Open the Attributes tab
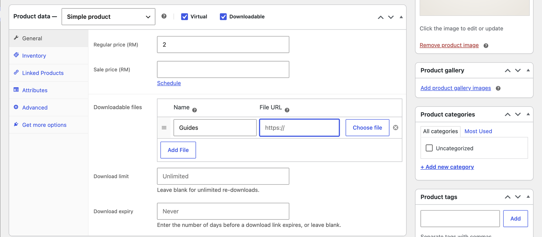Screen dimensions: 542x237 coord(49,90)
